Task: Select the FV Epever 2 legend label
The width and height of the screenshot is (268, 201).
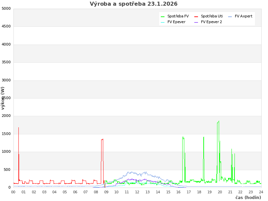Action: (x=211, y=22)
